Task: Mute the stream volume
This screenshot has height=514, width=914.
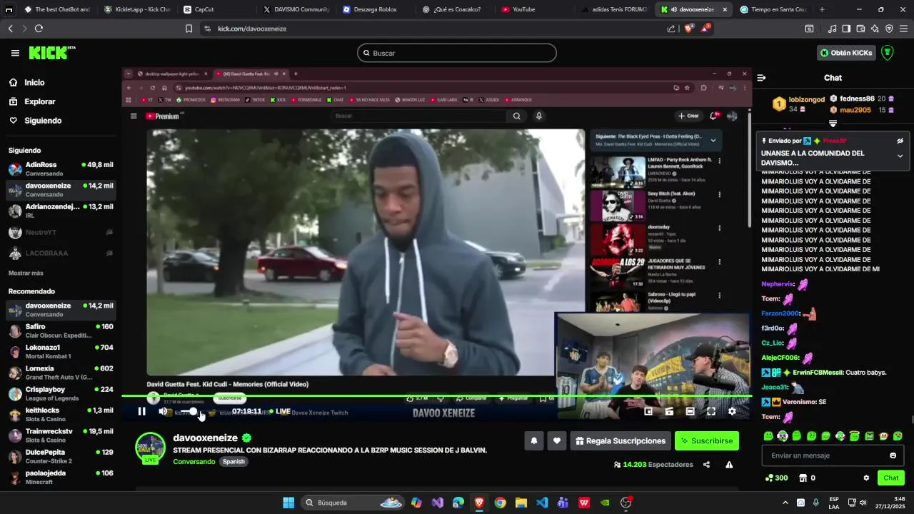Action: pos(163,411)
